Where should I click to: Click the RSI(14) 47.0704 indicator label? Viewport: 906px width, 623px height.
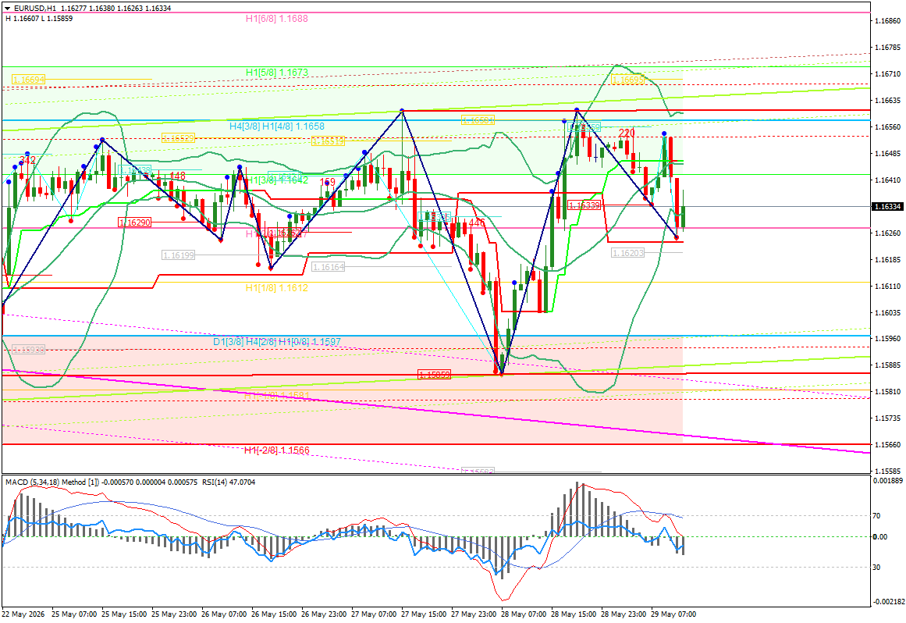229,482
